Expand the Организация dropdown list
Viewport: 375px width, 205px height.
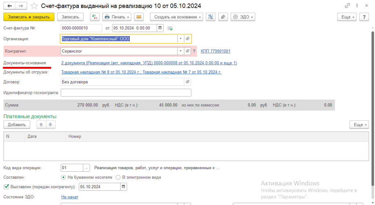[x=180, y=39]
